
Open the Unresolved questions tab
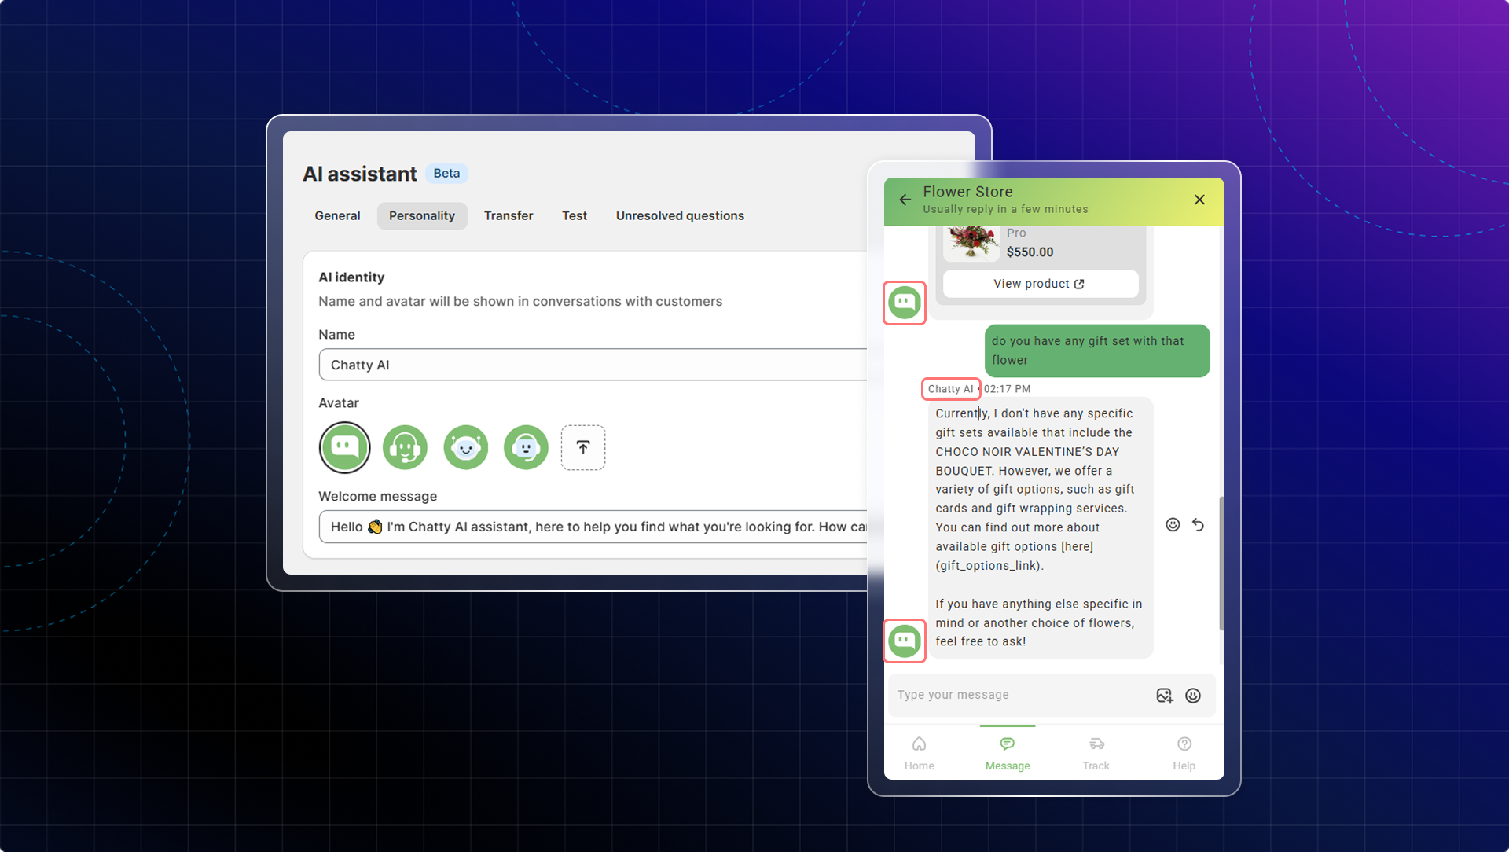(x=680, y=216)
